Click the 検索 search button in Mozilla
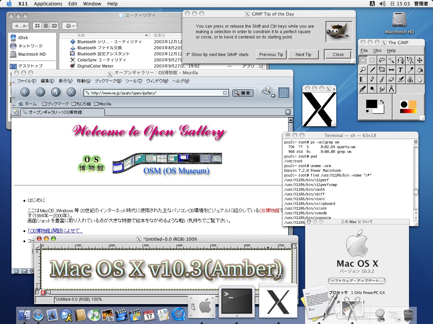 [x=243, y=93]
